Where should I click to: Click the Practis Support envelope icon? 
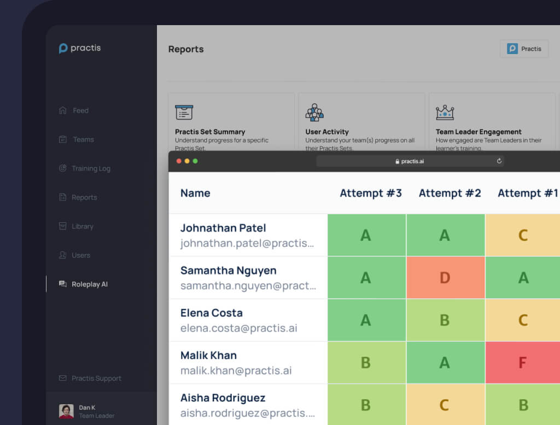63,378
